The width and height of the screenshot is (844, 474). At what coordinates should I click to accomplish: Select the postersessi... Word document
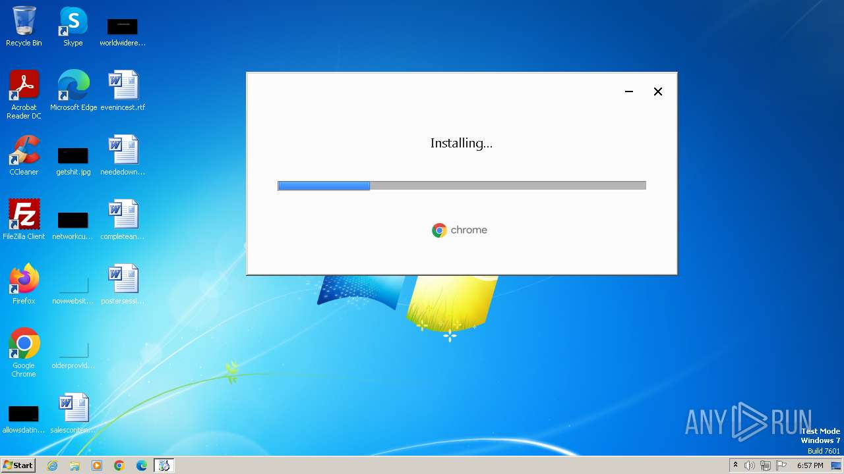tap(123, 284)
